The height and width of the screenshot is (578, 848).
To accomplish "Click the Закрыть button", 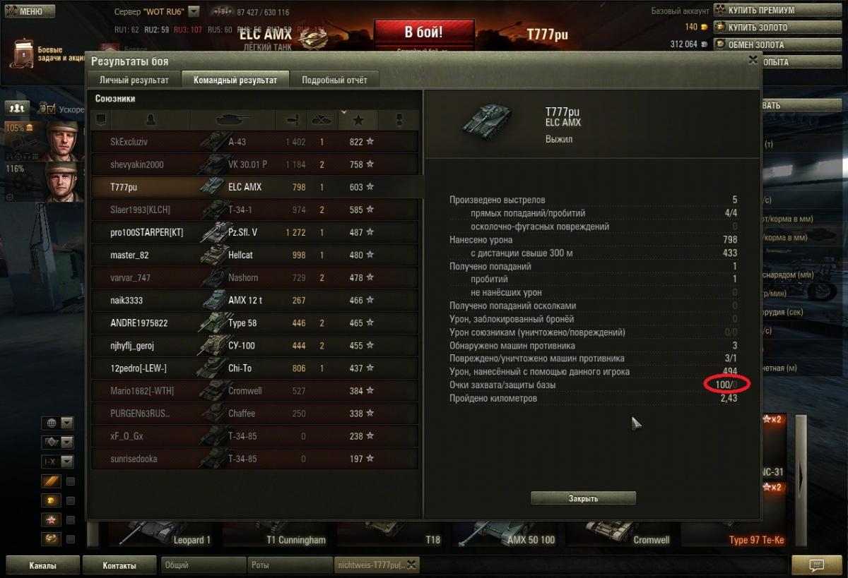I will 583,498.
